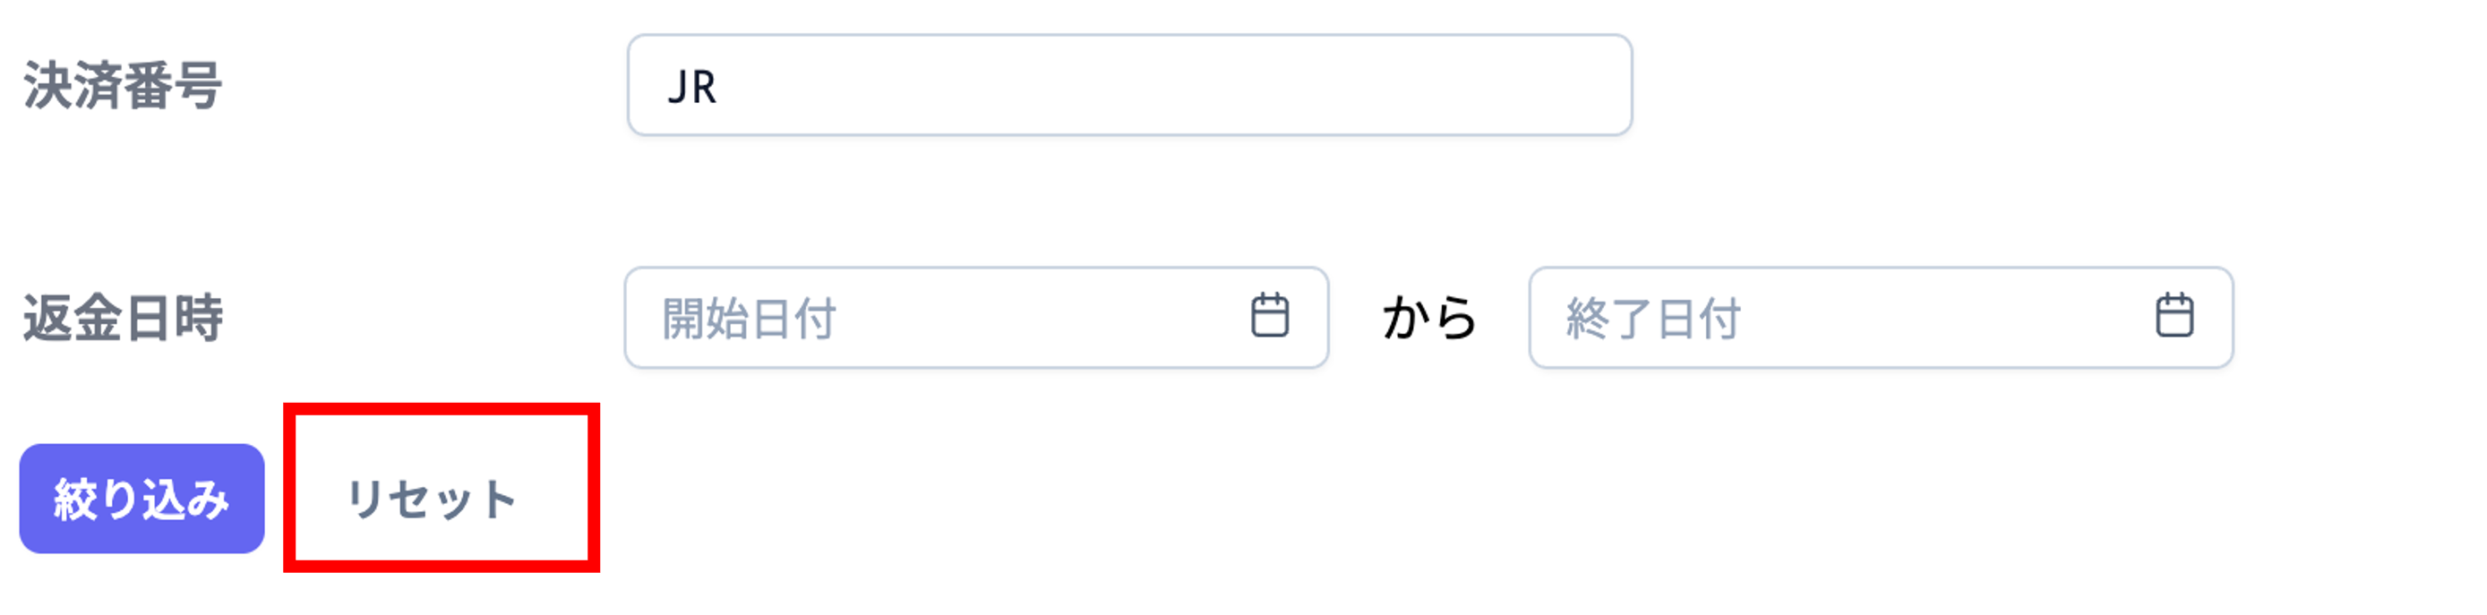The image size is (2487, 615).
Task: Click the リセット button
Action: pos(432,500)
